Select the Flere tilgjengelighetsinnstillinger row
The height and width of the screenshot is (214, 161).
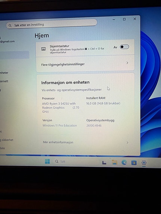tap(85, 64)
